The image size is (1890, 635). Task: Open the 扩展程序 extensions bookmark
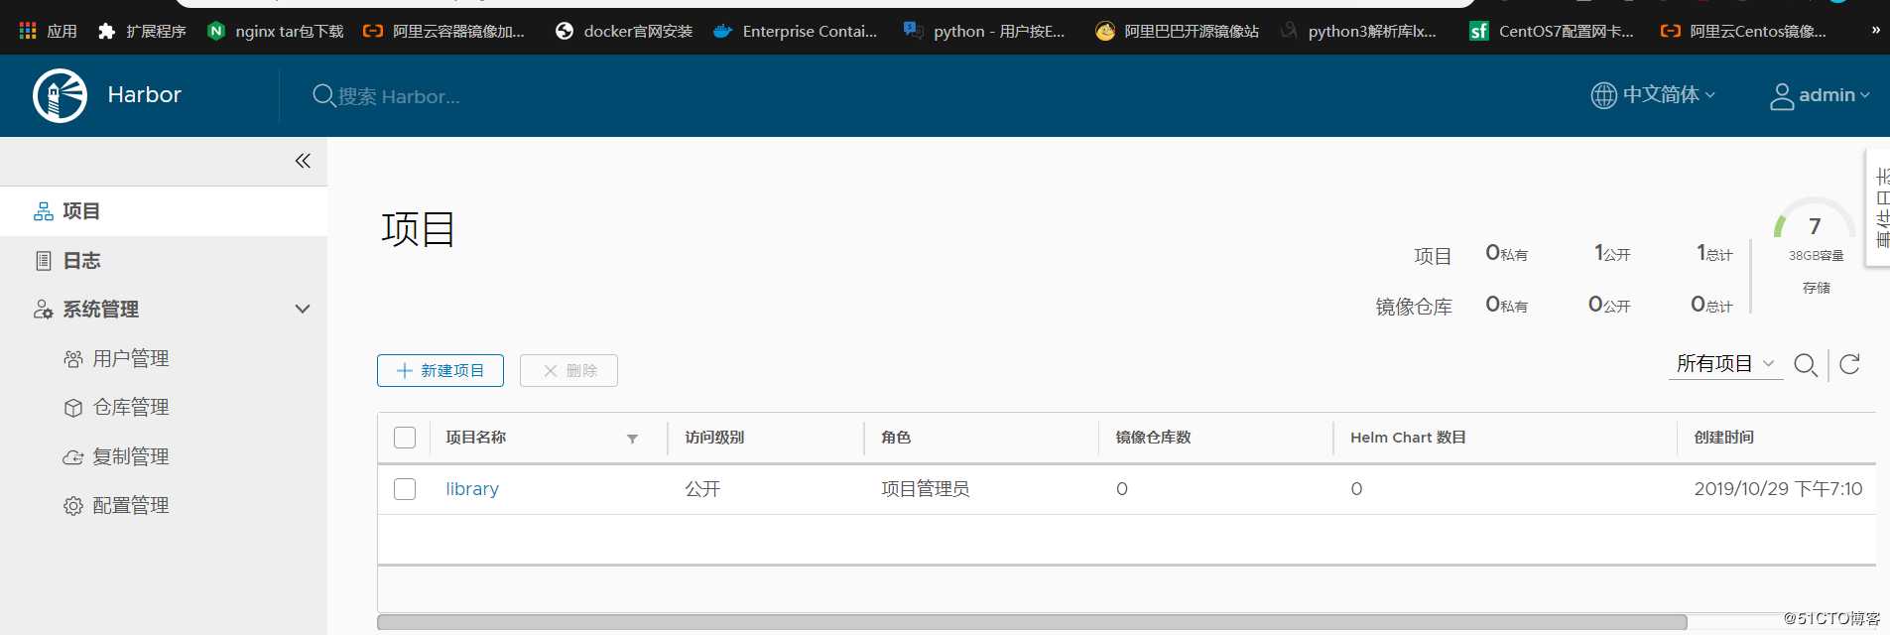click(x=142, y=31)
